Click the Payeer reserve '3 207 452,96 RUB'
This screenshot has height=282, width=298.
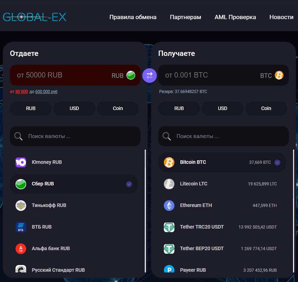click(x=260, y=270)
